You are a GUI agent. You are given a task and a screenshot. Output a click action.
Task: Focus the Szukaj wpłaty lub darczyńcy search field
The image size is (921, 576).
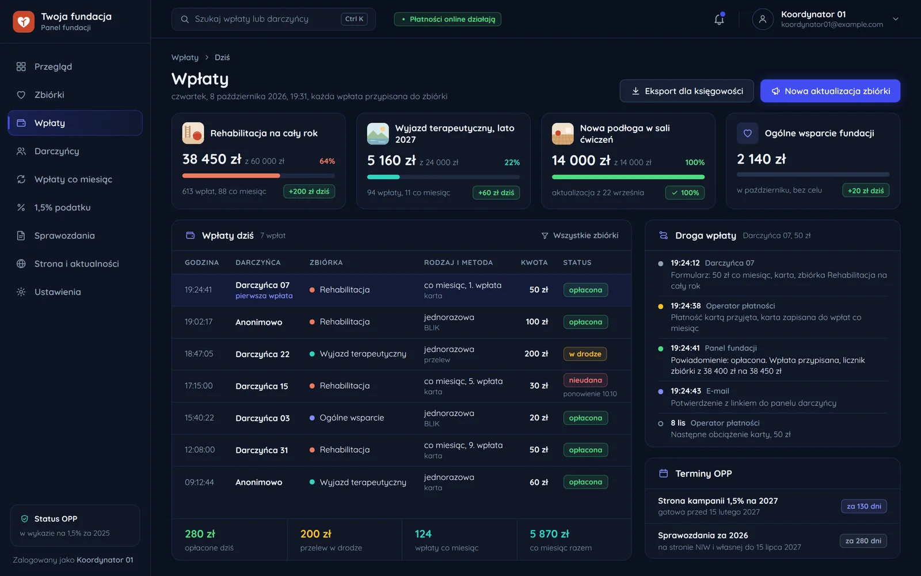pyautogui.click(x=273, y=19)
